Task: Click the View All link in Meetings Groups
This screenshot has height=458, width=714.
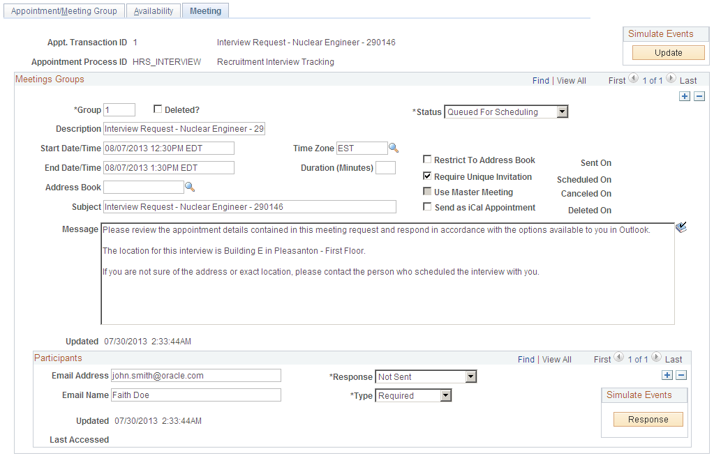Action: (571, 80)
